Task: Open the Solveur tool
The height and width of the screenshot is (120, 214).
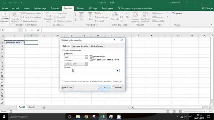Action: [177, 13]
